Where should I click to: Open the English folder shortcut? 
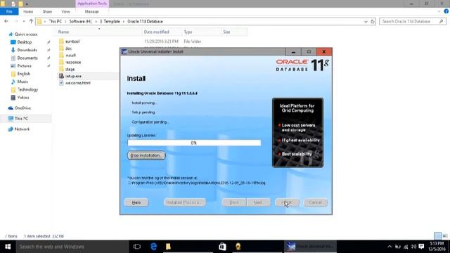coord(23,74)
